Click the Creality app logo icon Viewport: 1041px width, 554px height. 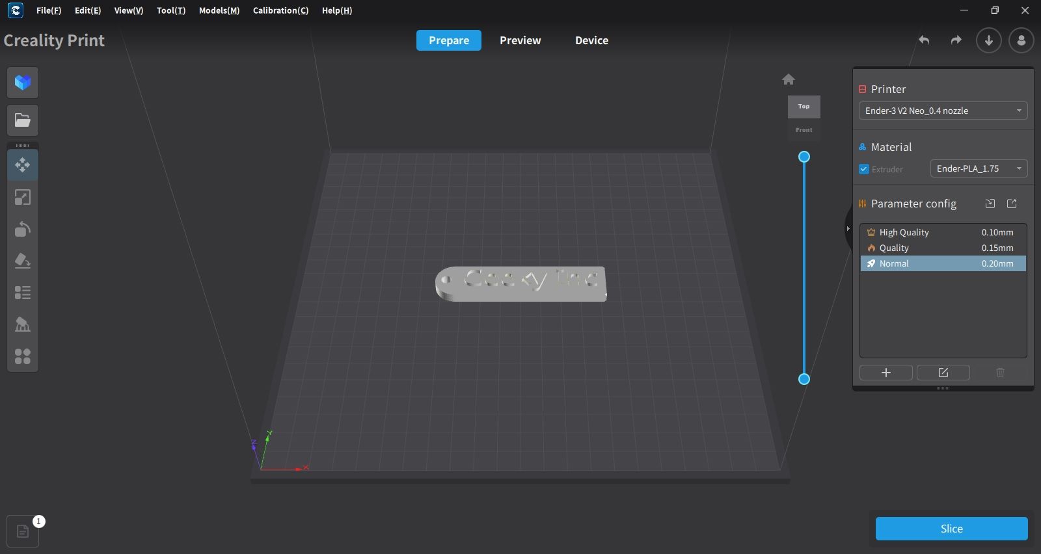click(x=15, y=10)
